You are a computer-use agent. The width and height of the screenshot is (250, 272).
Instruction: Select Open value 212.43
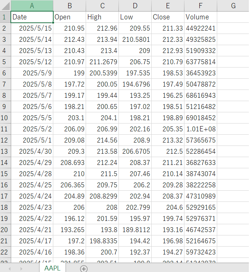tap(69, 40)
